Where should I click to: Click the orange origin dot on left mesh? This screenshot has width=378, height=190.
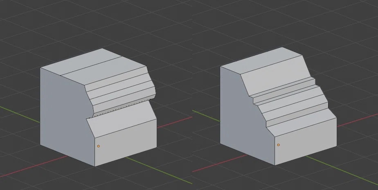pos(98,146)
